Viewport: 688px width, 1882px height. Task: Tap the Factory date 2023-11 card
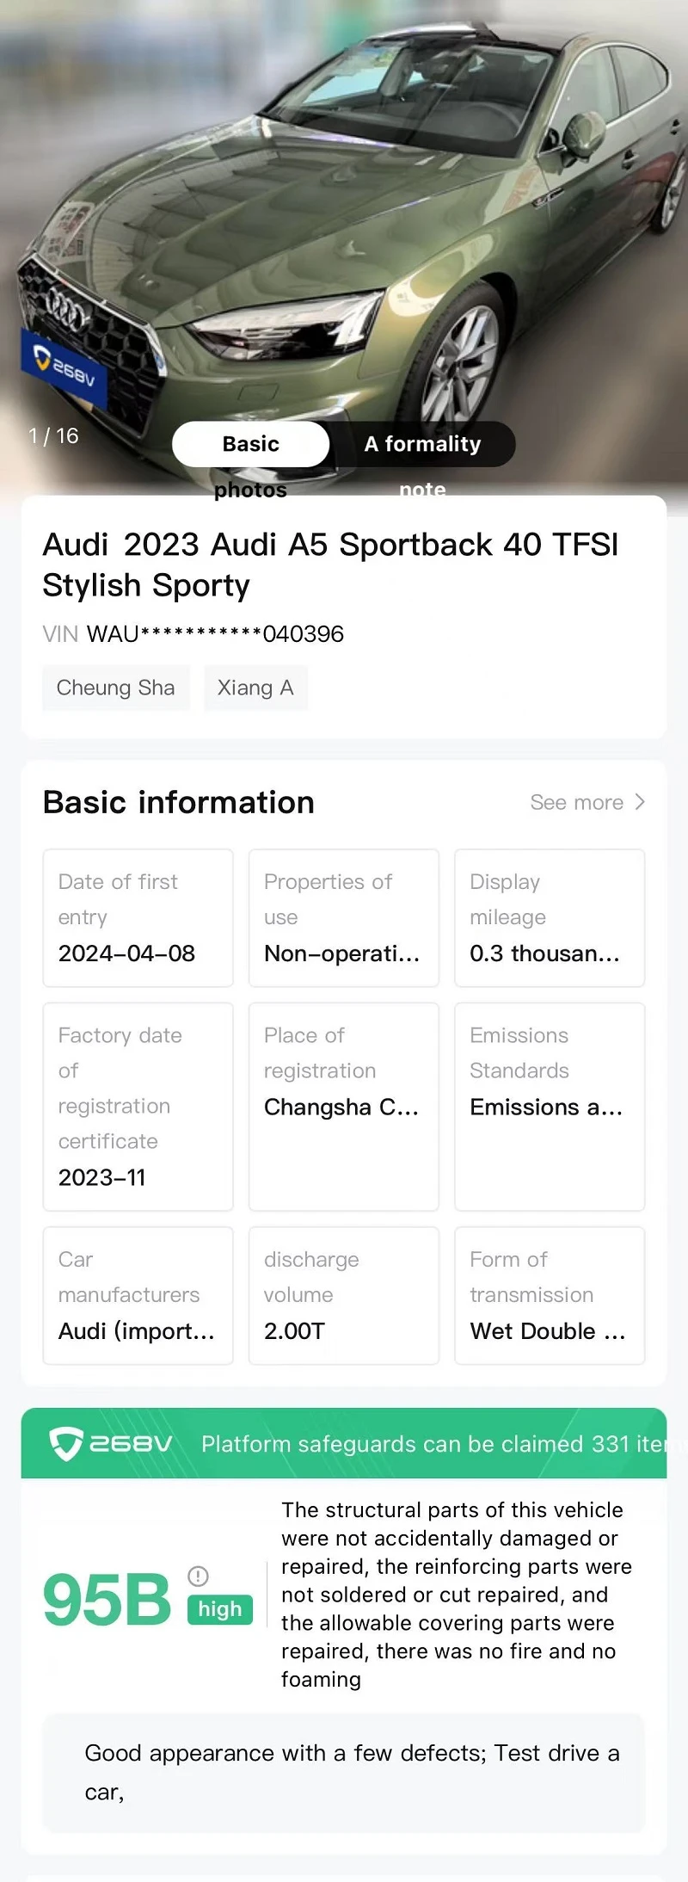(x=138, y=1107)
